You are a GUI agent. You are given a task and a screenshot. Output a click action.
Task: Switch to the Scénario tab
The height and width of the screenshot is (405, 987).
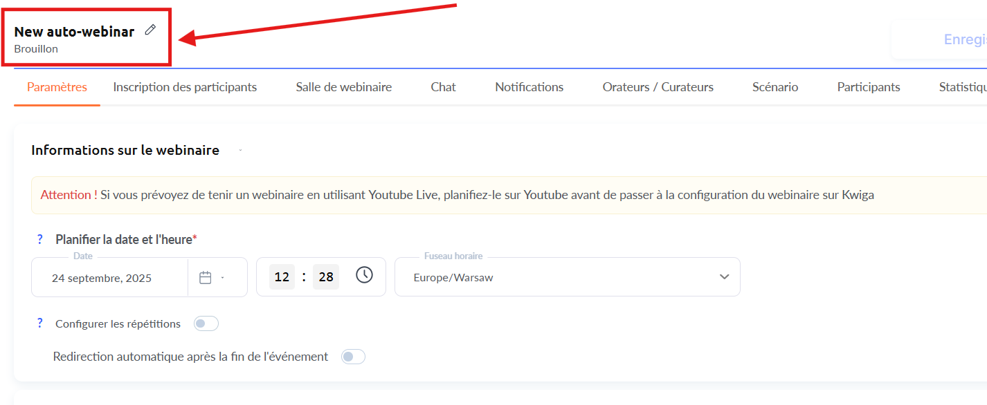coord(775,87)
